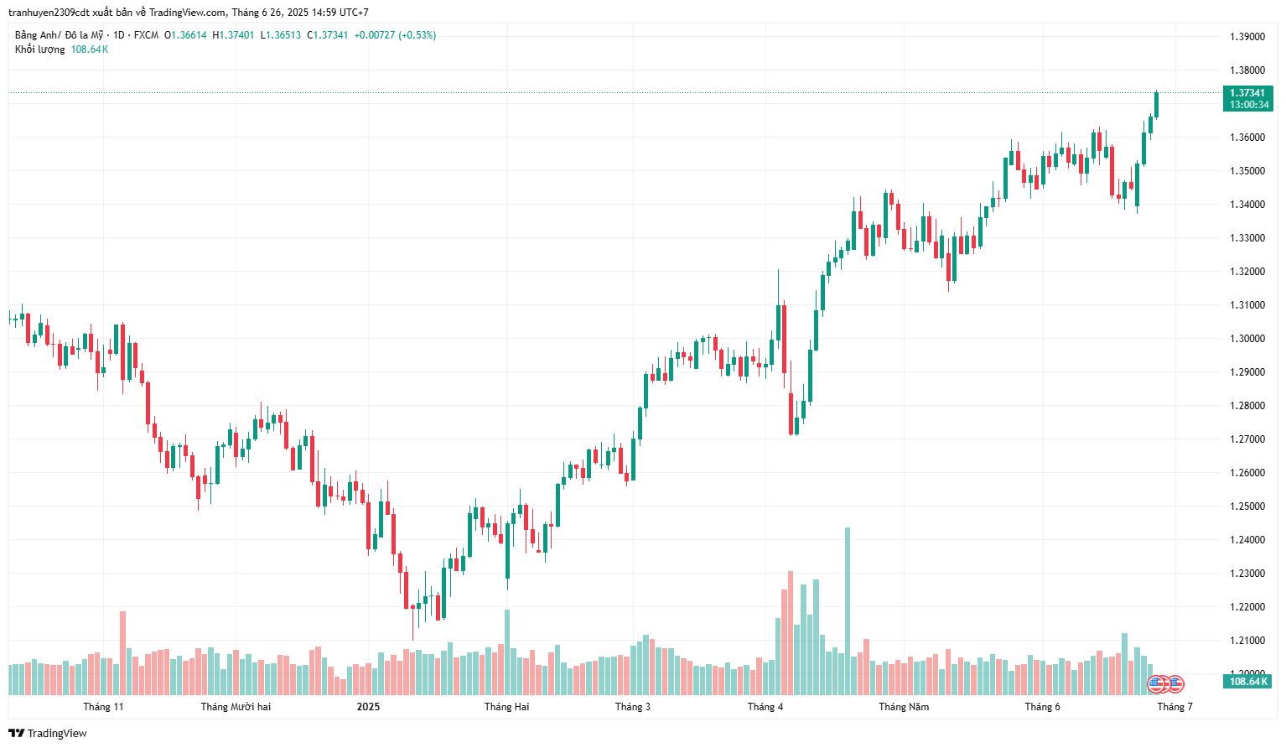This screenshot has width=1286, height=748.
Task: Click the 108.64K volume label on price axis
Action: pyautogui.click(x=1248, y=682)
